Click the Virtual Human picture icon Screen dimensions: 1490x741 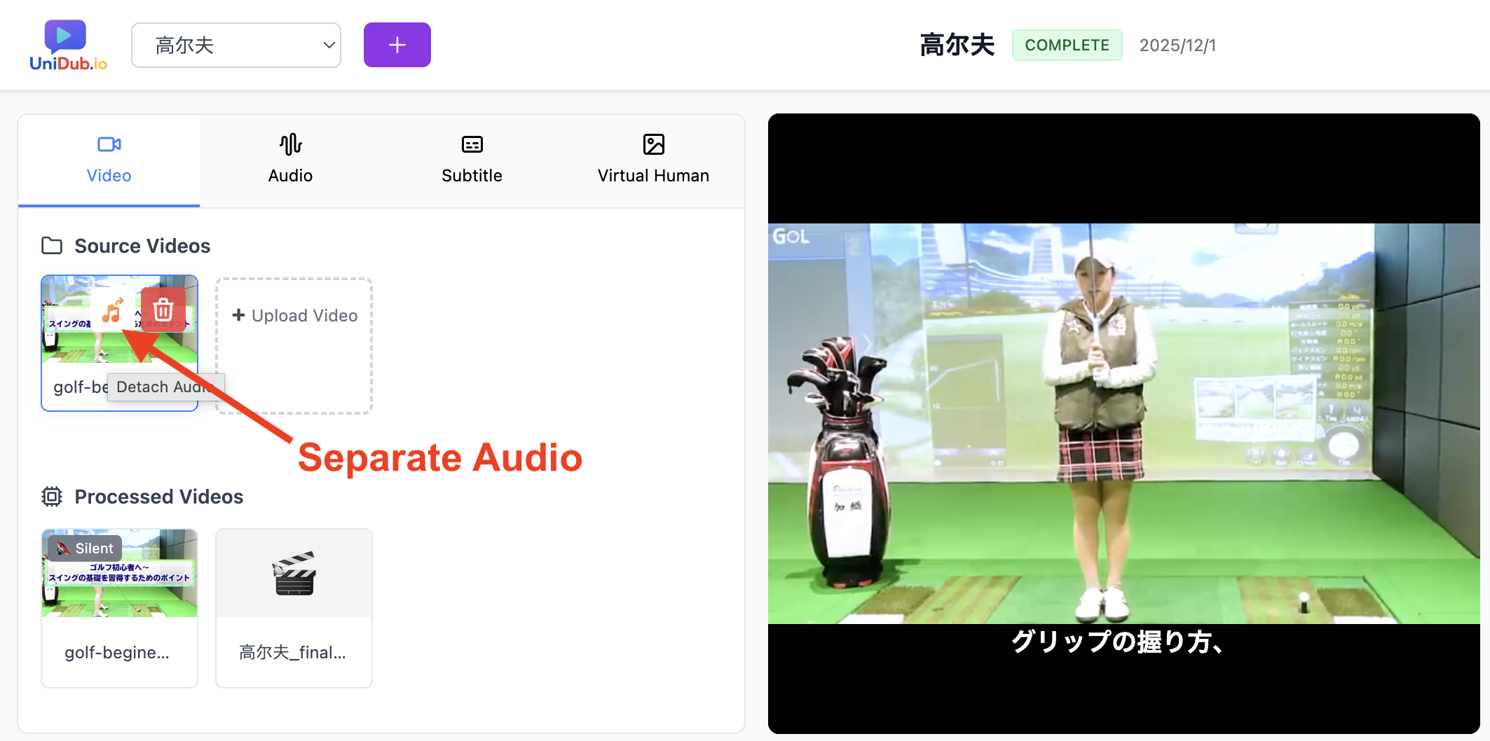653,144
